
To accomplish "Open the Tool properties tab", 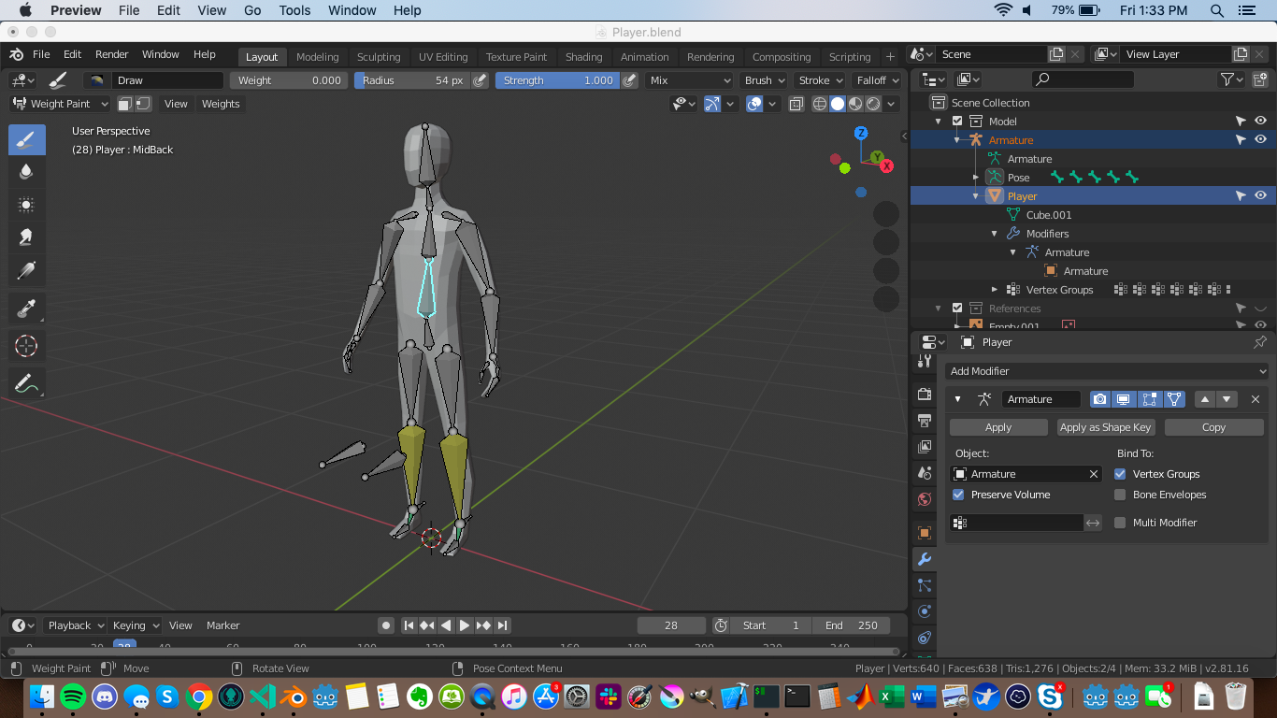I will [925, 361].
